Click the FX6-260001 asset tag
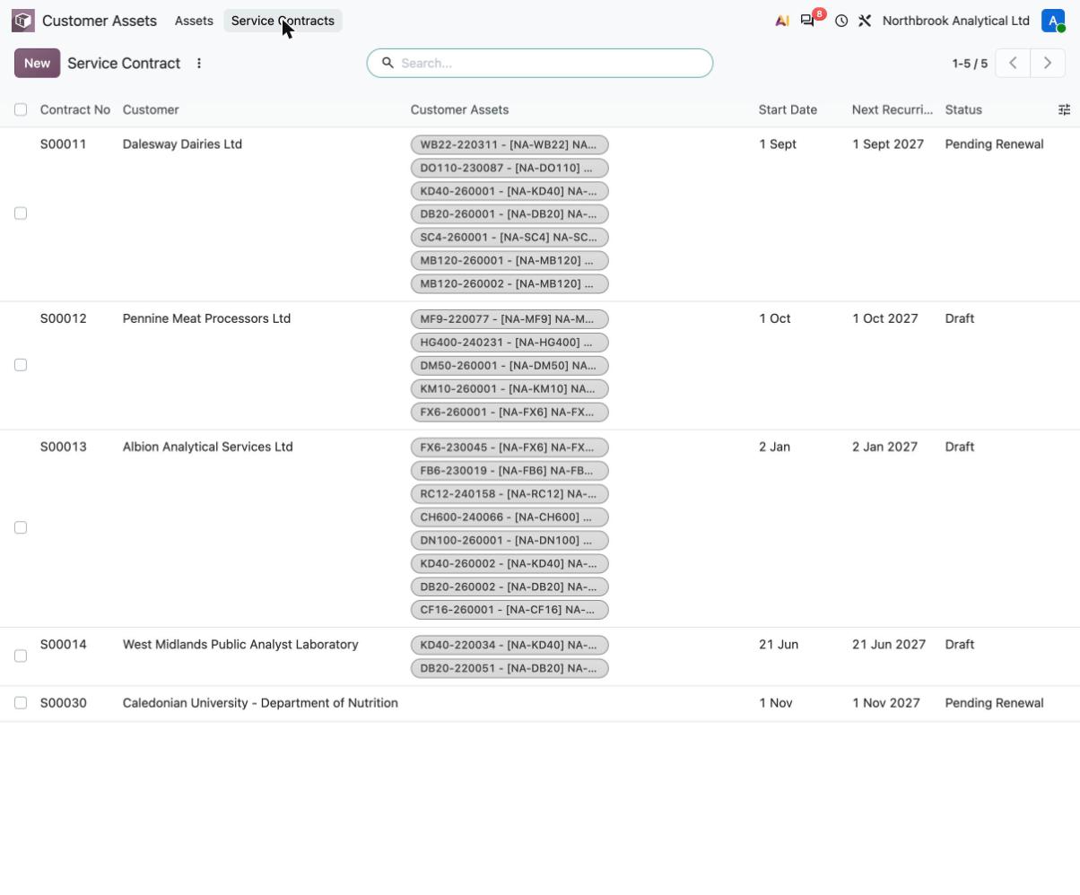Screen dimensions: 1080x895 (510, 413)
